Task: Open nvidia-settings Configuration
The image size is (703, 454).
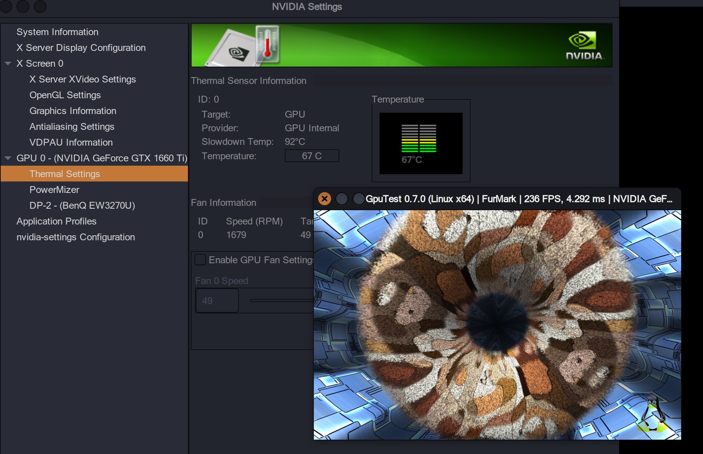Action: [76, 237]
